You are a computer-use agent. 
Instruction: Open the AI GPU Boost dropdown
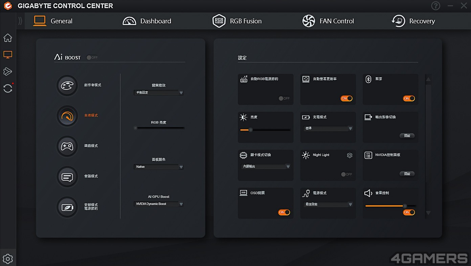coord(159,204)
